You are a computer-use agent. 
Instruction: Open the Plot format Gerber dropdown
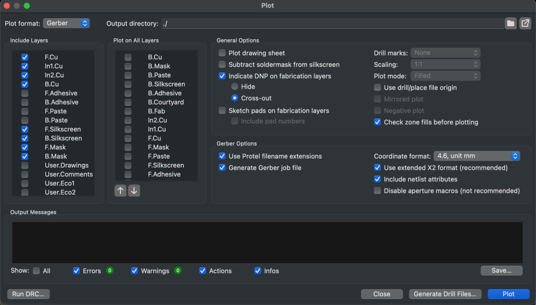(66, 24)
